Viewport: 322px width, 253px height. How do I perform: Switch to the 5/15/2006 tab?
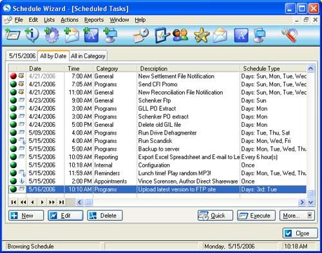click(22, 56)
